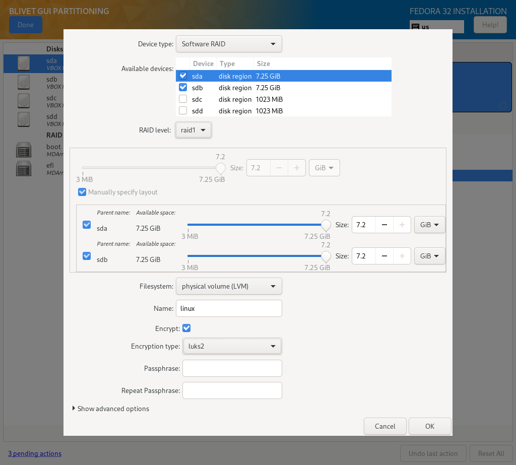Open the Filesystem dropdown
The height and width of the screenshot is (465, 516).
pyautogui.click(x=229, y=287)
